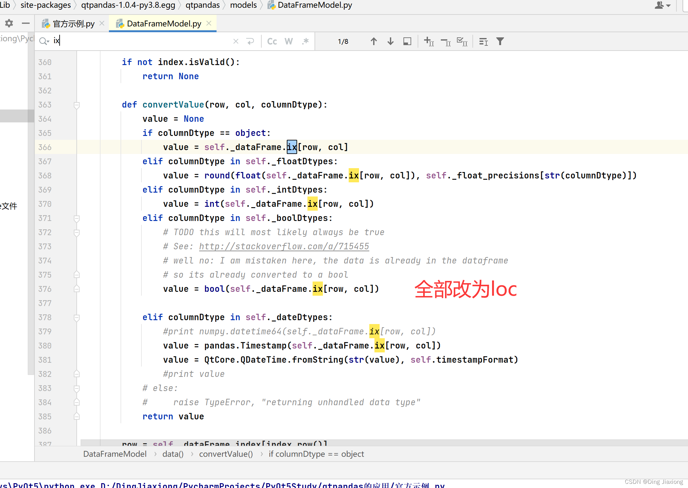The image size is (688, 488).
Task: Collapse convertValue function at line 363
Action: point(77,105)
